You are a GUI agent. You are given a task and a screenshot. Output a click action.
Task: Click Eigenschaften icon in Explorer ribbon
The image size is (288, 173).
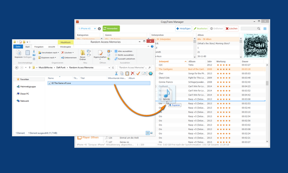pyautogui.click(x=100, y=53)
